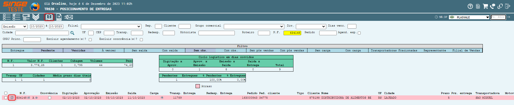
Task: Check the select-all checkbox in table header
Action: coord(6,93)
